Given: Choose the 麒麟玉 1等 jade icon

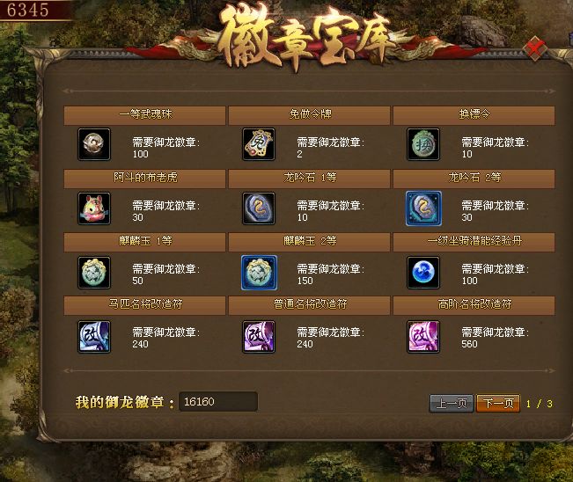Looking at the screenshot, I should pyautogui.click(x=94, y=273).
